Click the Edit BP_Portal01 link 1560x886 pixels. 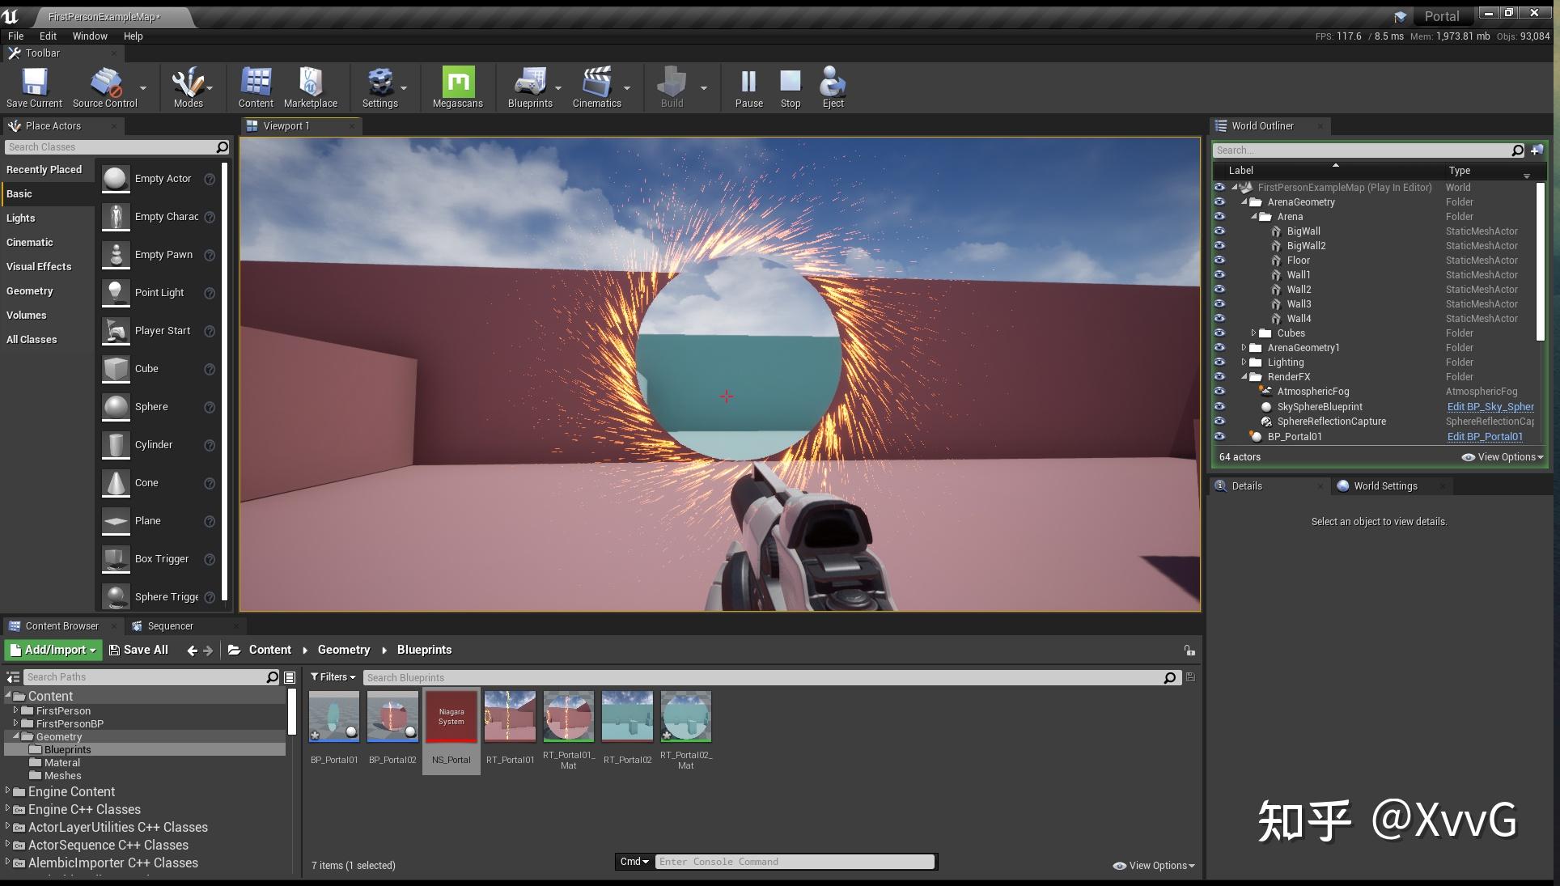[1485, 436]
